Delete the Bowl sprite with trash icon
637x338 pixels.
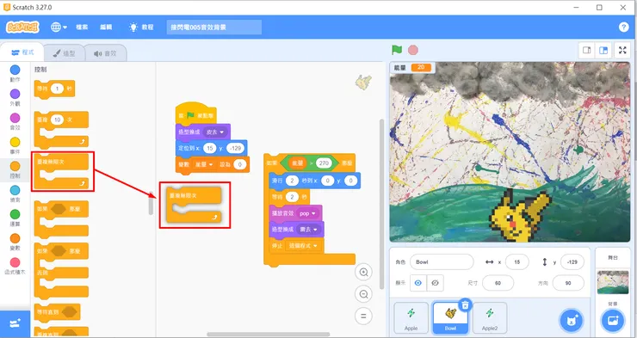[x=465, y=304]
